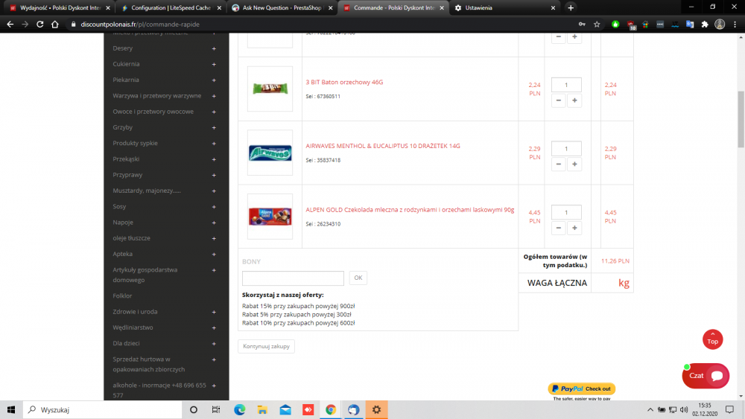The image size is (745, 419).
Task: Expand Owoce i przetwory owocowe category
Action: pyautogui.click(x=214, y=112)
